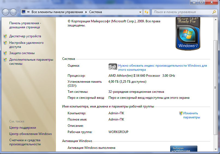This screenshot has height=154, width=220.
Task: Open 'Центр обновления Windows' link
Action: (31, 134)
